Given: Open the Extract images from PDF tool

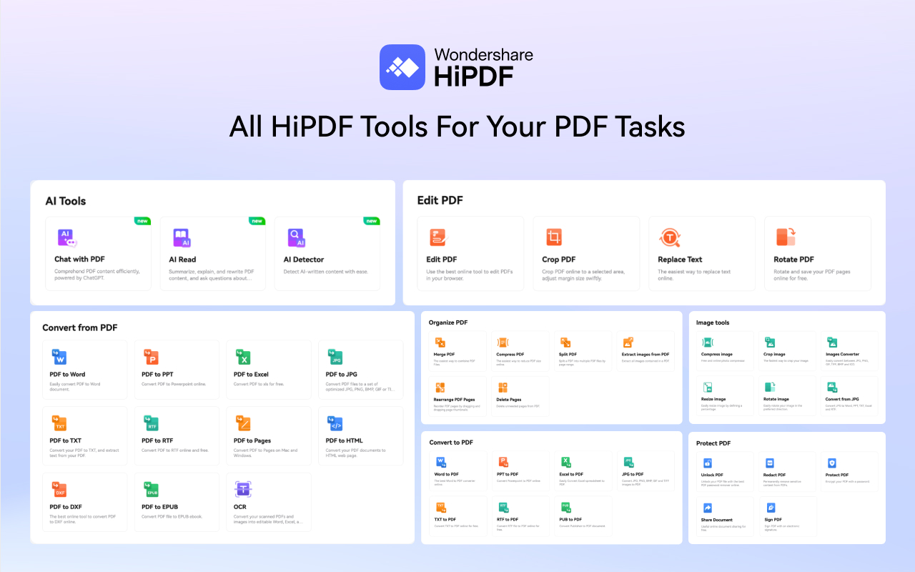Looking at the screenshot, I should pos(646,350).
